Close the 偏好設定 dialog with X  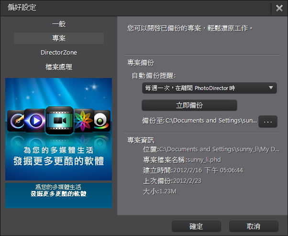(279, 8)
